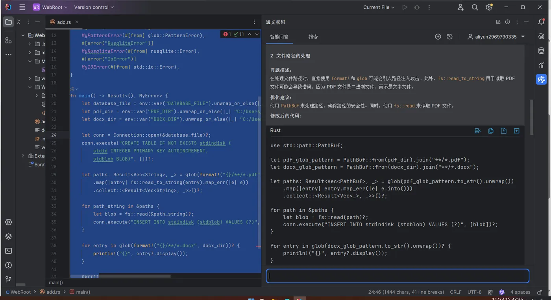Screen dimensions: 551x300
Task: Create new file from Rust snippet
Action: click(503, 131)
